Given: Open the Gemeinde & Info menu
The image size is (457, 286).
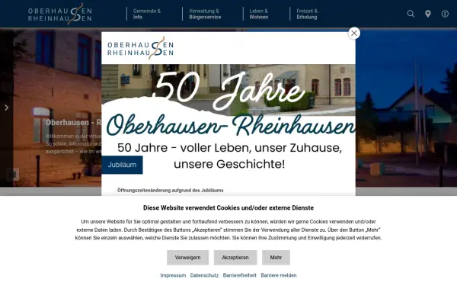Looking at the screenshot, I should pyautogui.click(x=147, y=14).
